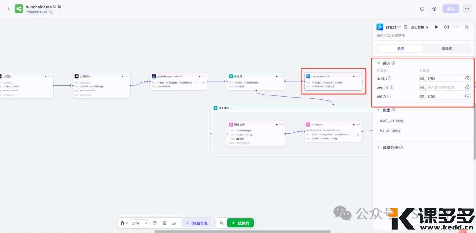The height and width of the screenshot is (233, 476).
Task: Switch to the 批处理 tab
Action: (x=446, y=48)
